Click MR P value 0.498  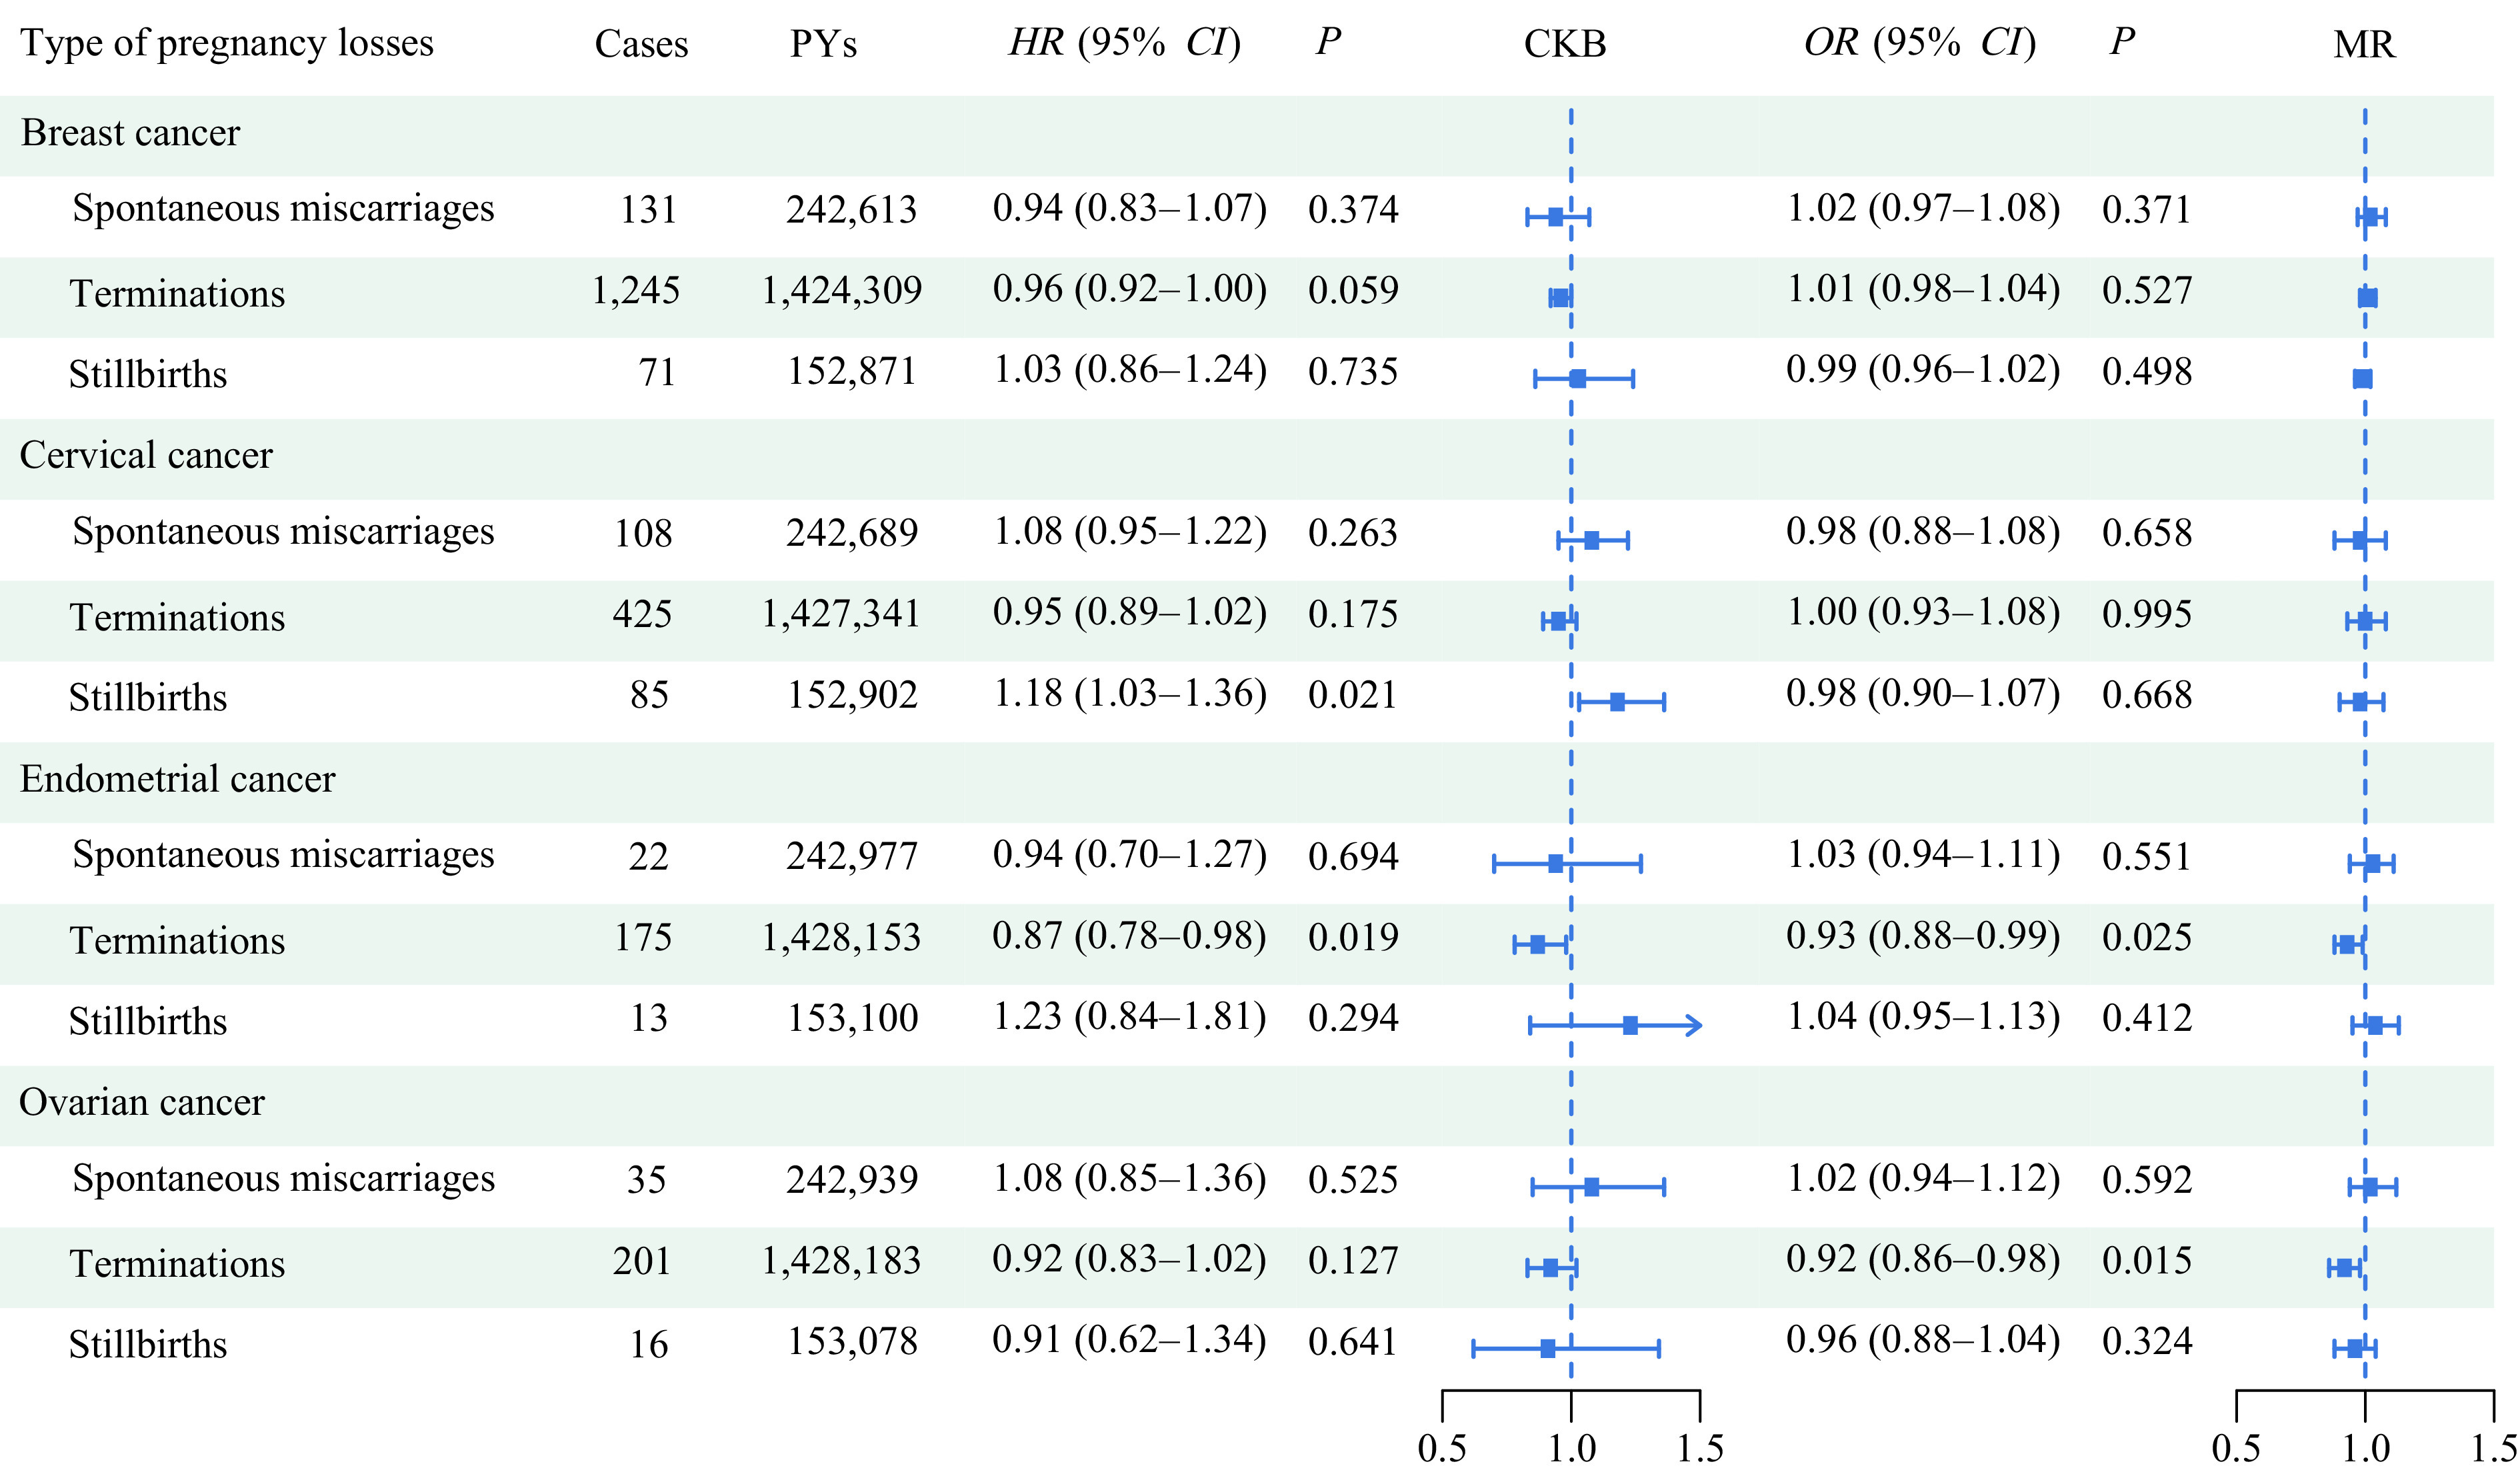tap(2147, 372)
